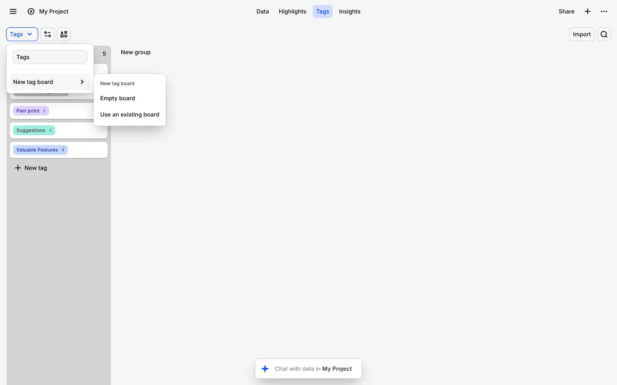Expand New tag board submenu arrow
617x385 pixels.
coord(82,82)
